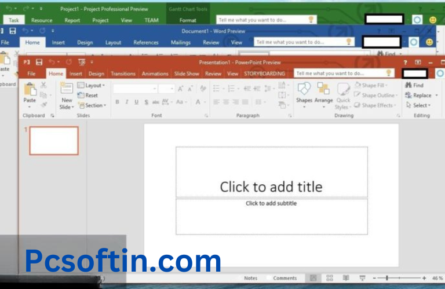Viewport: 445px width, 289px height.
Task: Open the Transitions tab in PowerPoint
Action: 123,74
